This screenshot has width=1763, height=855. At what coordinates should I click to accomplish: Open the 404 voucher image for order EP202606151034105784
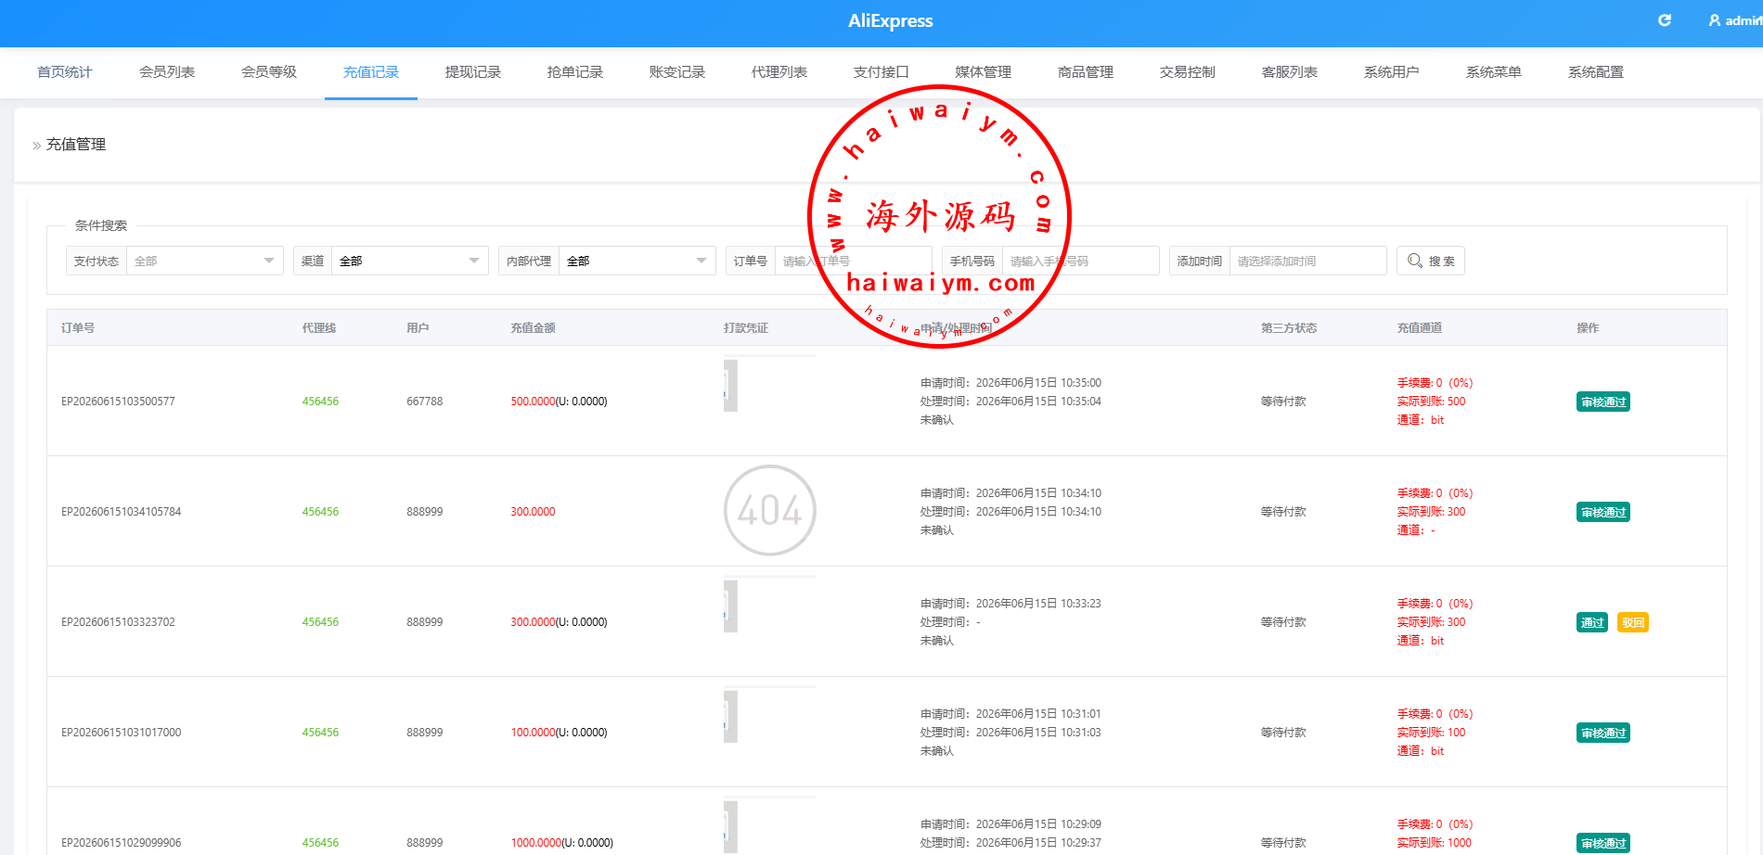point(770,510)
